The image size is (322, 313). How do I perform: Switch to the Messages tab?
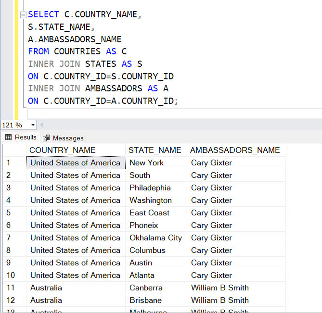click(63, 138)
